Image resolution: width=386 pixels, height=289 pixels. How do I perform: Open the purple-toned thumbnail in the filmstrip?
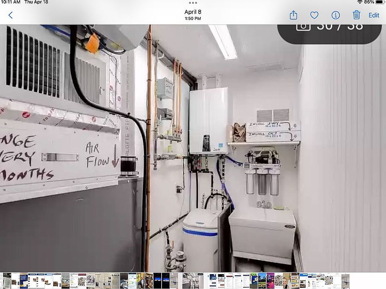pyautogui.click(x=270, y=280)
